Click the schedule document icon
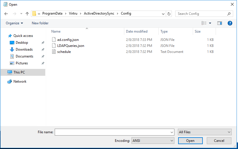 coord(54,52)
